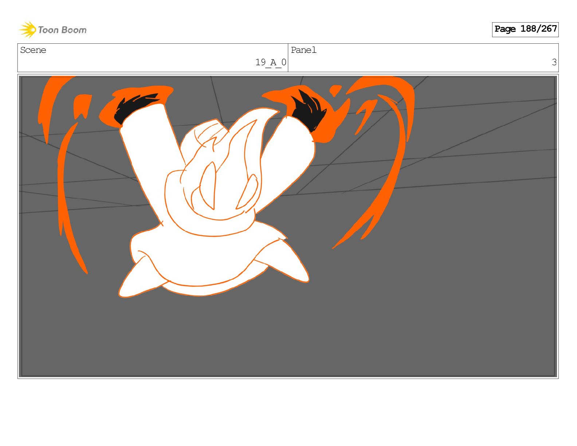
Task: Select the Panel label text
Action: pyautogui.click(x=303, y=50)
